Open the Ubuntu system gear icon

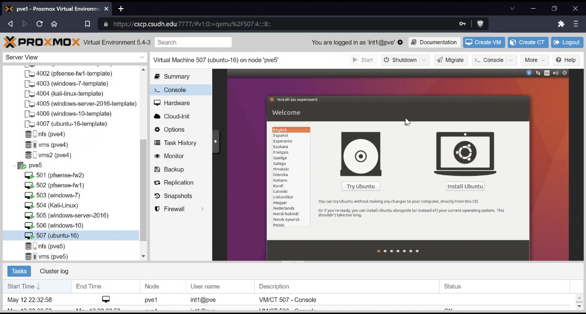click(x=565, y=73)
